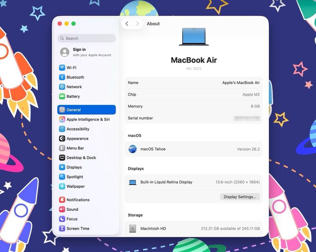Click the 13.6-inch (2560 × 1664) text

pyautogui.click(x=238, y=182)
